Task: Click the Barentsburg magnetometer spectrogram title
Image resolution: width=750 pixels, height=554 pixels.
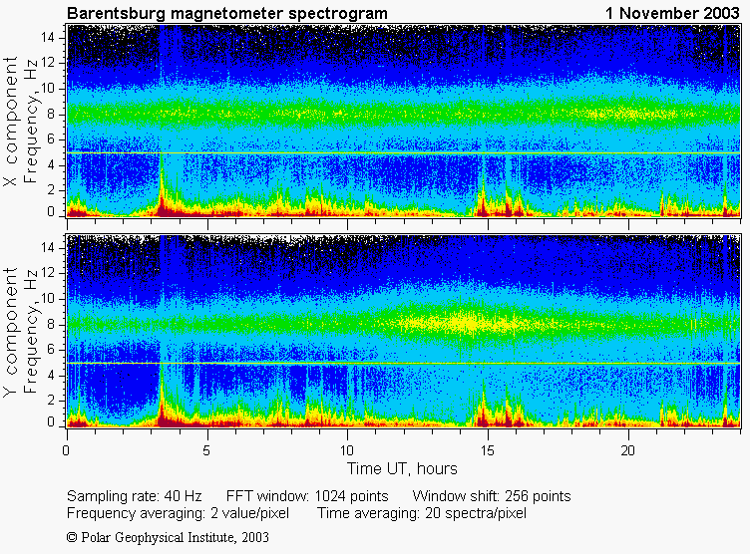Action: click(x=227, y=13)
